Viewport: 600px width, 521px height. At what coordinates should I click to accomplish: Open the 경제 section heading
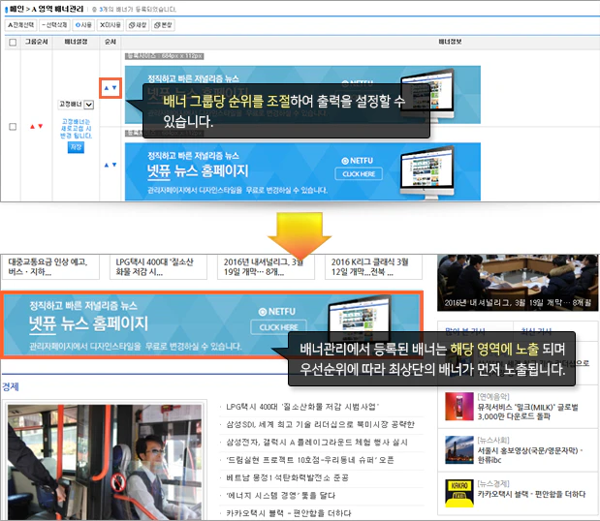point(11,386)
